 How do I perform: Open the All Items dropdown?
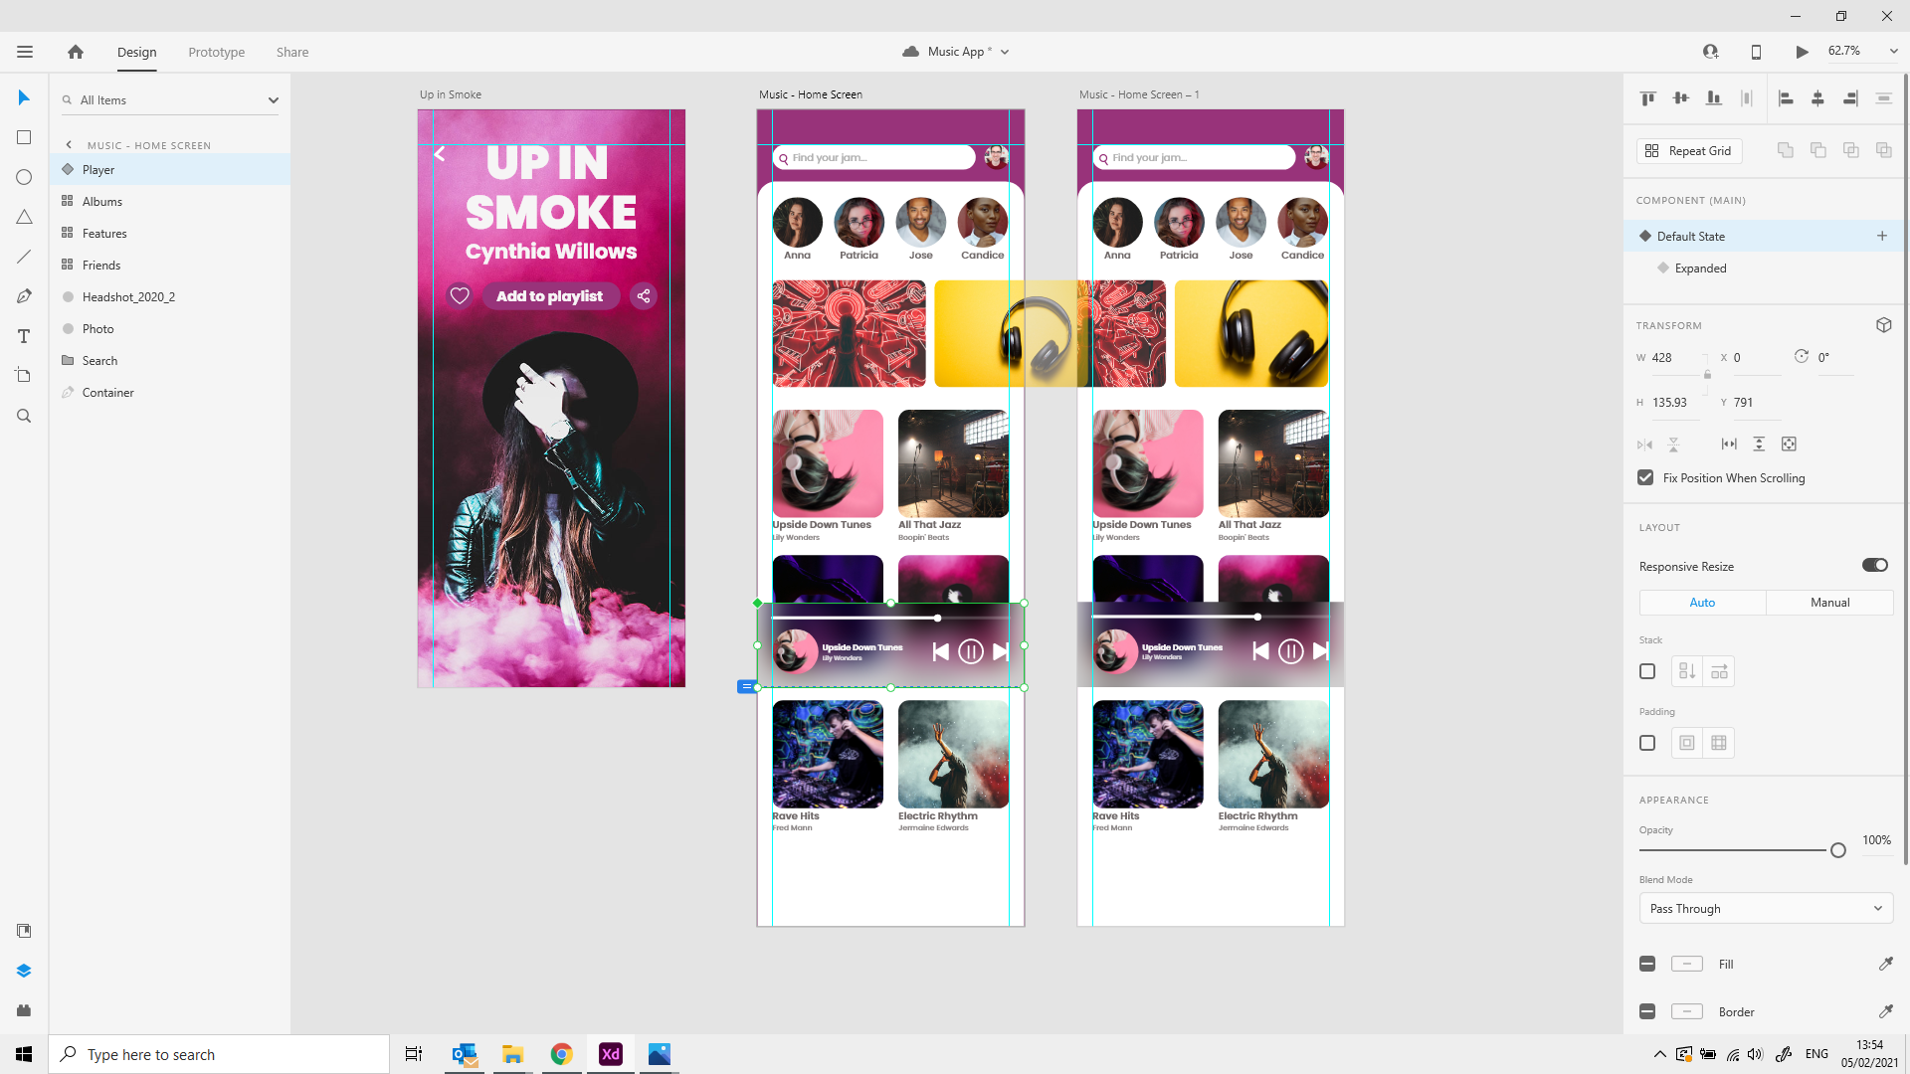coord(272,99)
